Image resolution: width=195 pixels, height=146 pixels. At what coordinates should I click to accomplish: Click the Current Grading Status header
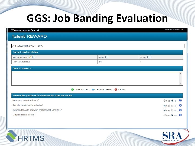[x=97, y=52]
